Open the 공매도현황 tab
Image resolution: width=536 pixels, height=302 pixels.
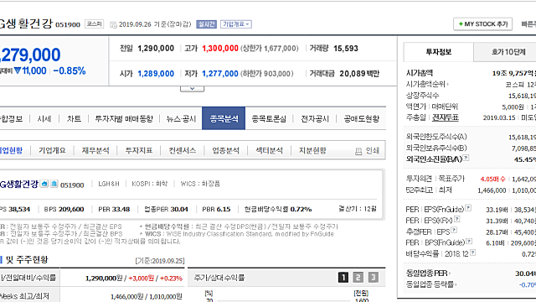(361, 119)
